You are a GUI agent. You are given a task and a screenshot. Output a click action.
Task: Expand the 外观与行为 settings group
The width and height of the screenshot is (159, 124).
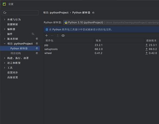point(4,20)
